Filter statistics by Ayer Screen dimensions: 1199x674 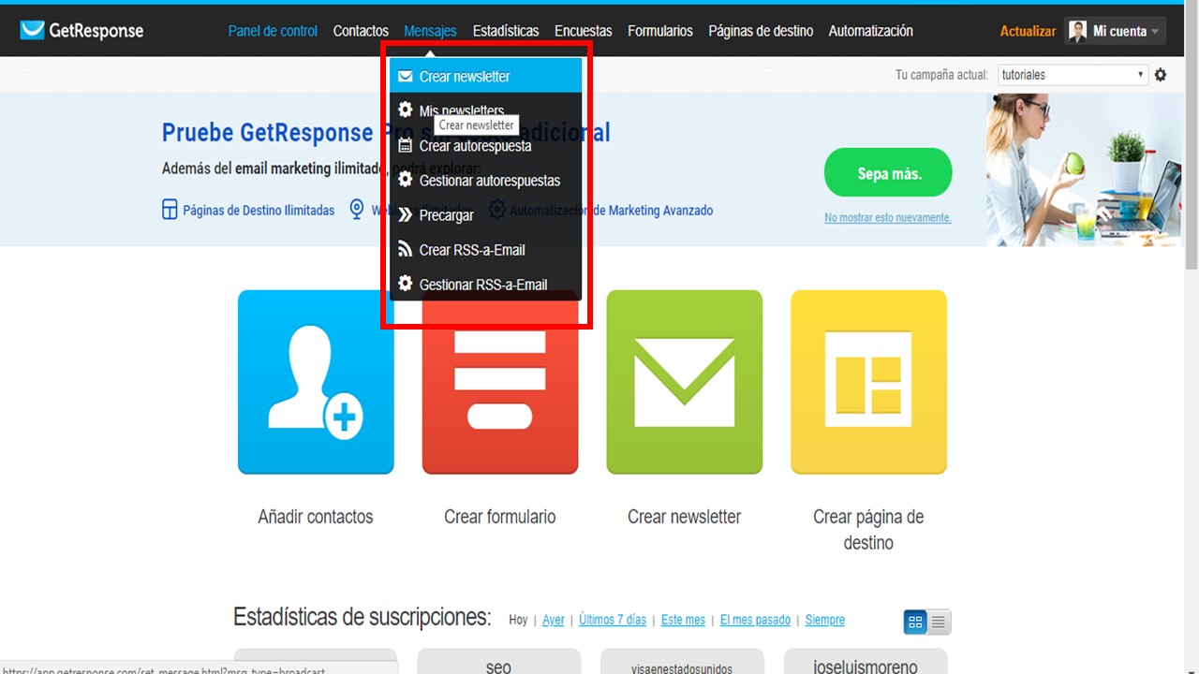click(x=554, y=620)
